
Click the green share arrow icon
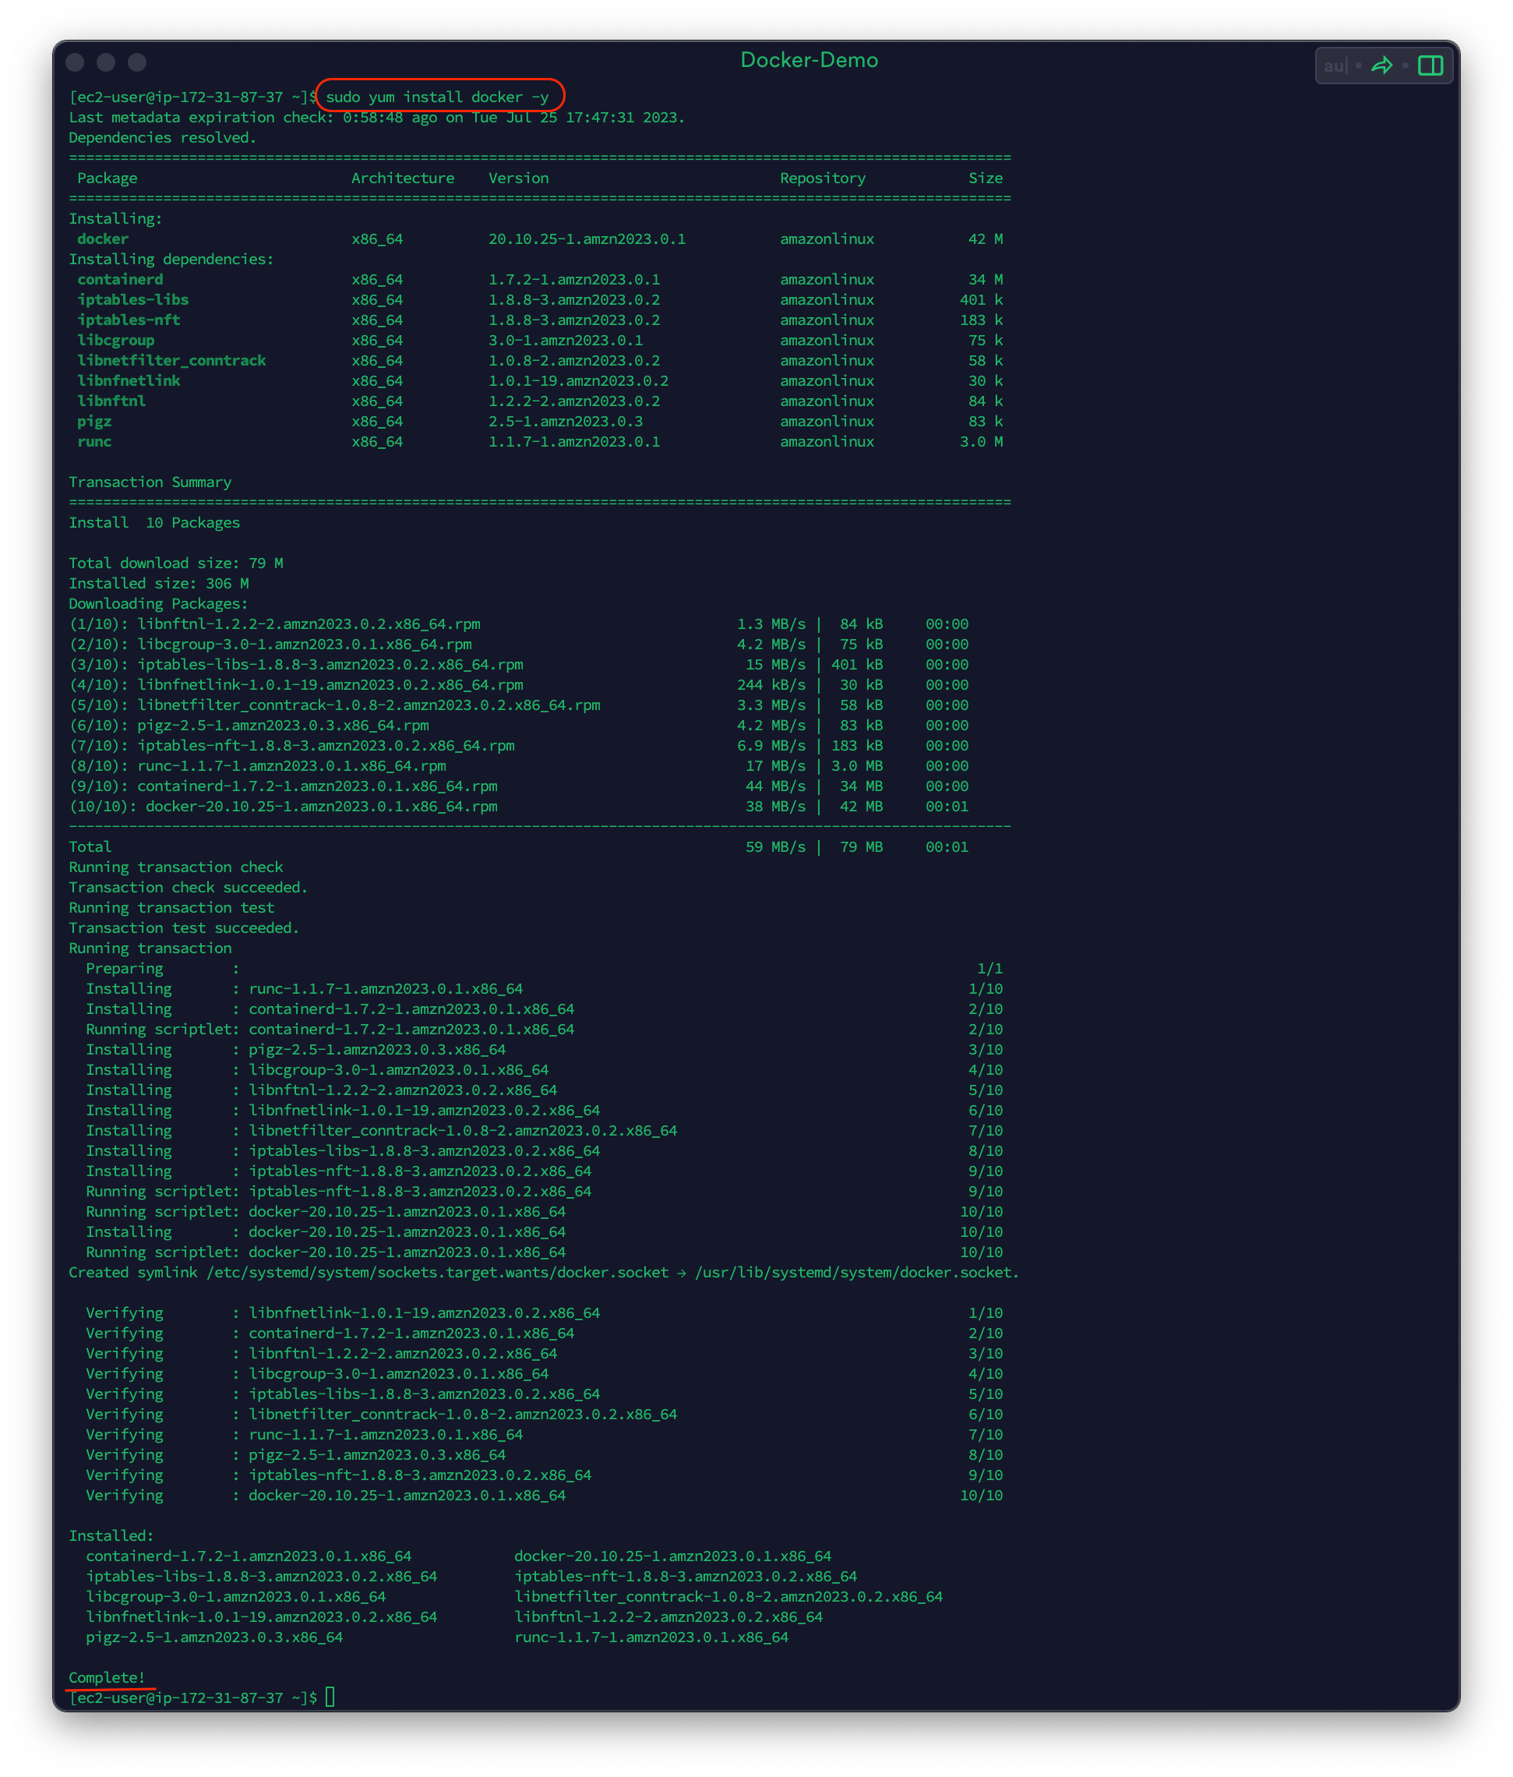coord(1381,65)
